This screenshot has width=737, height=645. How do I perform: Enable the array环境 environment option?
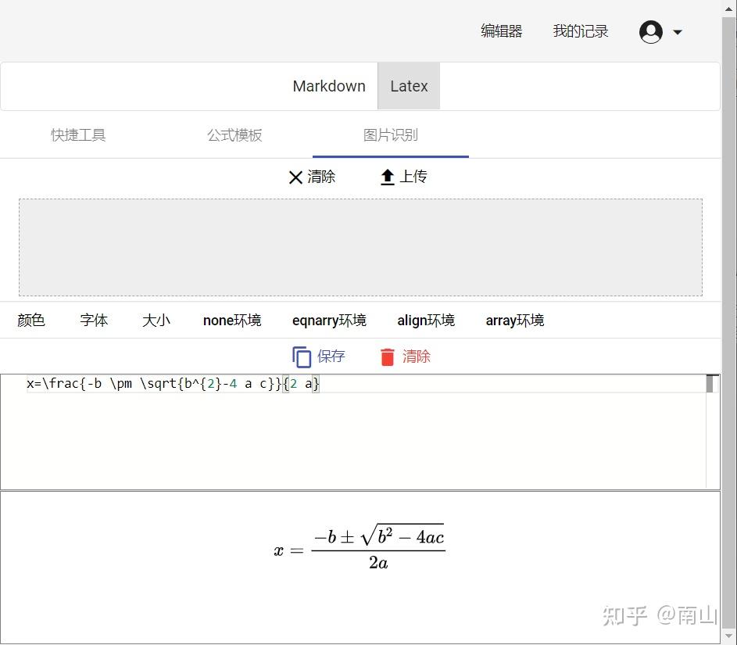point(514,320)
